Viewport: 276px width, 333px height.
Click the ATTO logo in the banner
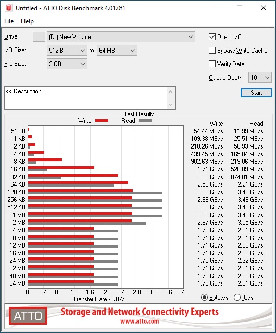[x=28, y=316]
